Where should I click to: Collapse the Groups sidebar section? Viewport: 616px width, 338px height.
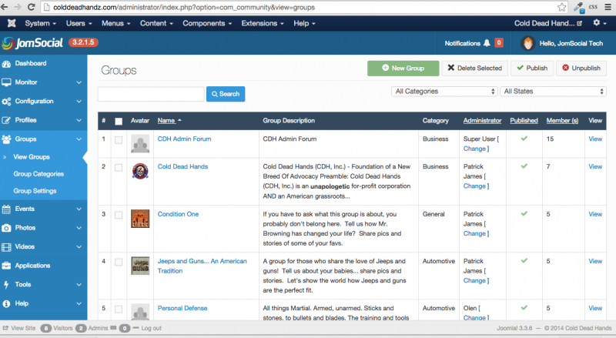pyautogui.click(x=79, y=139)
